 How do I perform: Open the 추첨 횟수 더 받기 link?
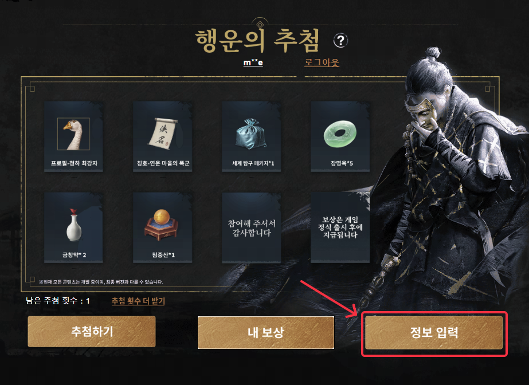click(138, 301)
